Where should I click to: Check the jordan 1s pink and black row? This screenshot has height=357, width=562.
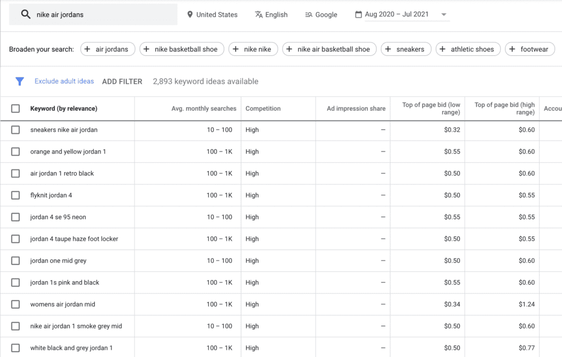15,282
